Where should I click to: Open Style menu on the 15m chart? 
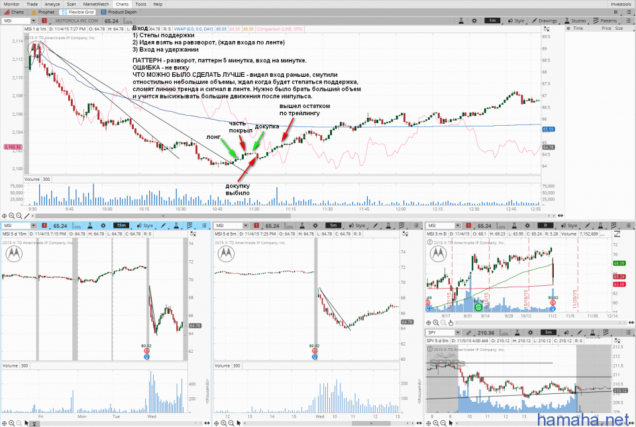[x=145, y=226]
